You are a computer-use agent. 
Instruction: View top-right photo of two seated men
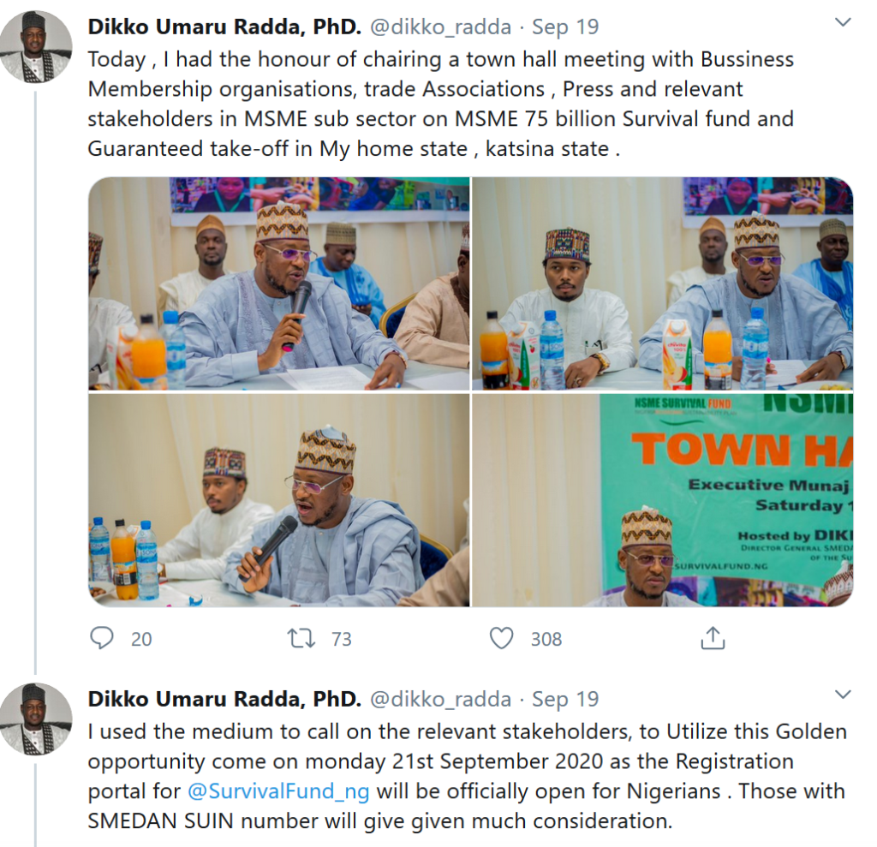[662, 283]
